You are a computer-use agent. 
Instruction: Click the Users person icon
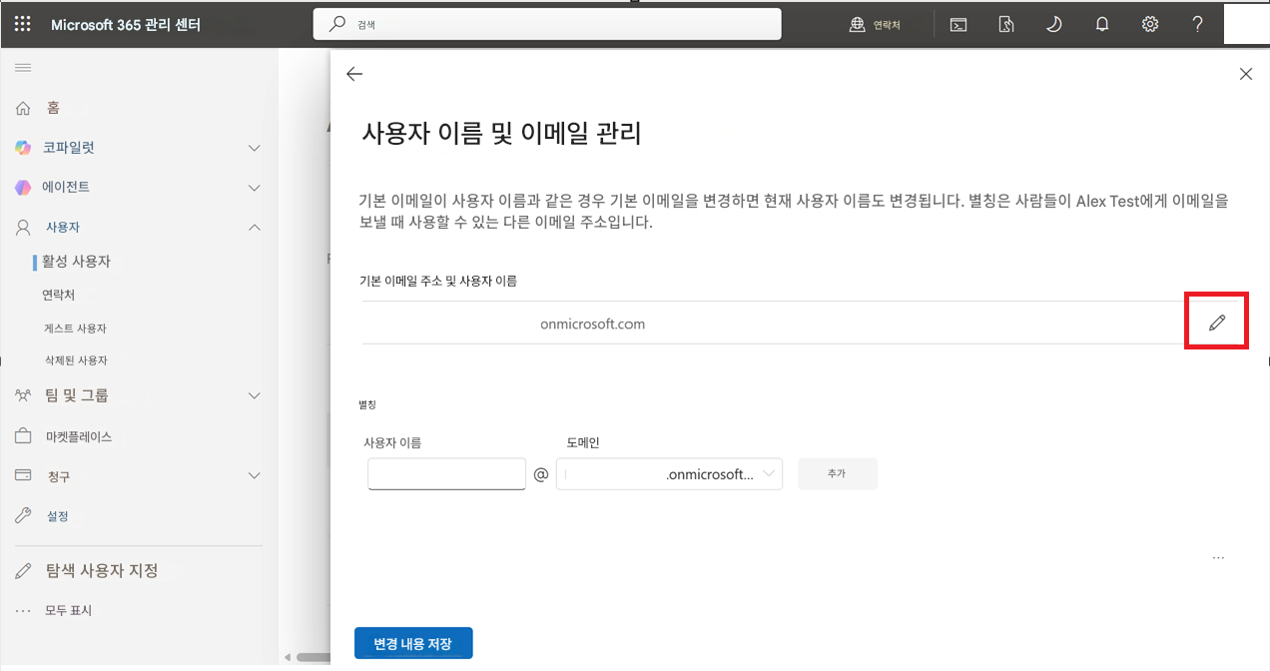pyautogui.click(x=23, y=227)
